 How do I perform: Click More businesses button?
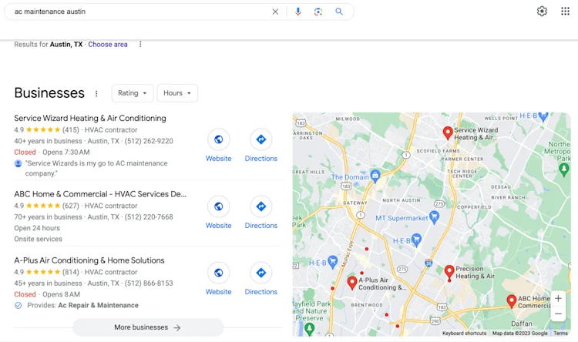tap(148, 327)
